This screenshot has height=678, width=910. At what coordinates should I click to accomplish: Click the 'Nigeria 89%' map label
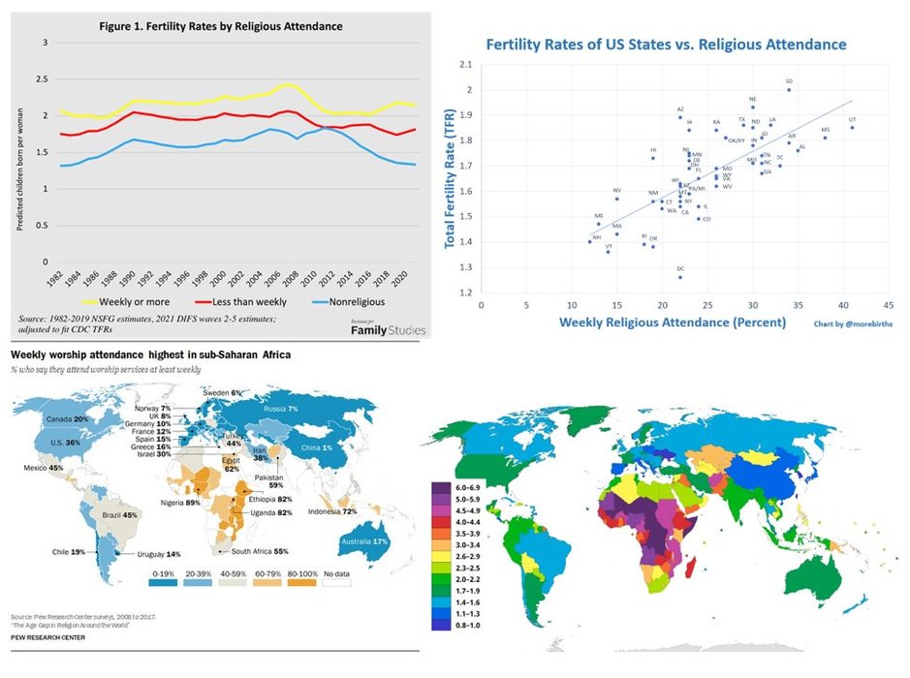tap(180, 503)
